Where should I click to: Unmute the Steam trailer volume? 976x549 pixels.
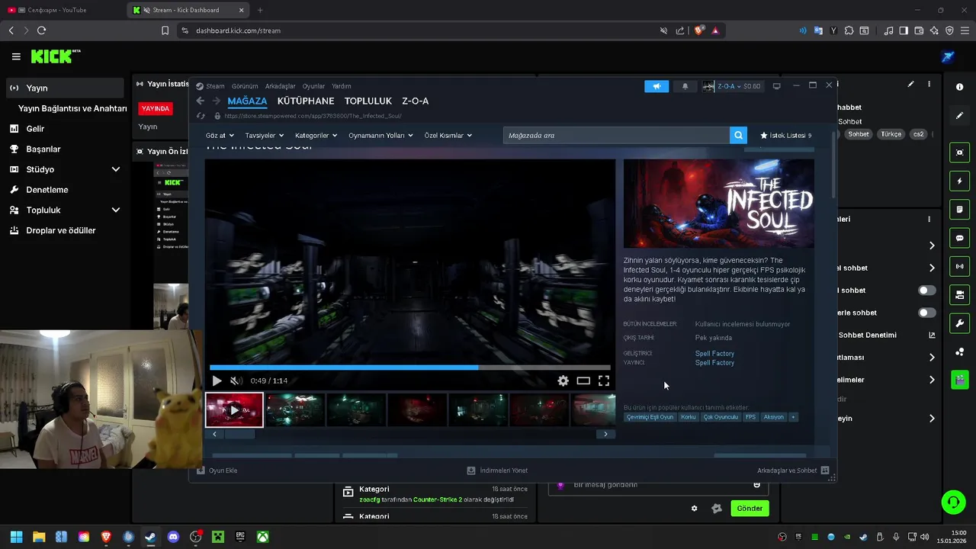coord(236,380)
